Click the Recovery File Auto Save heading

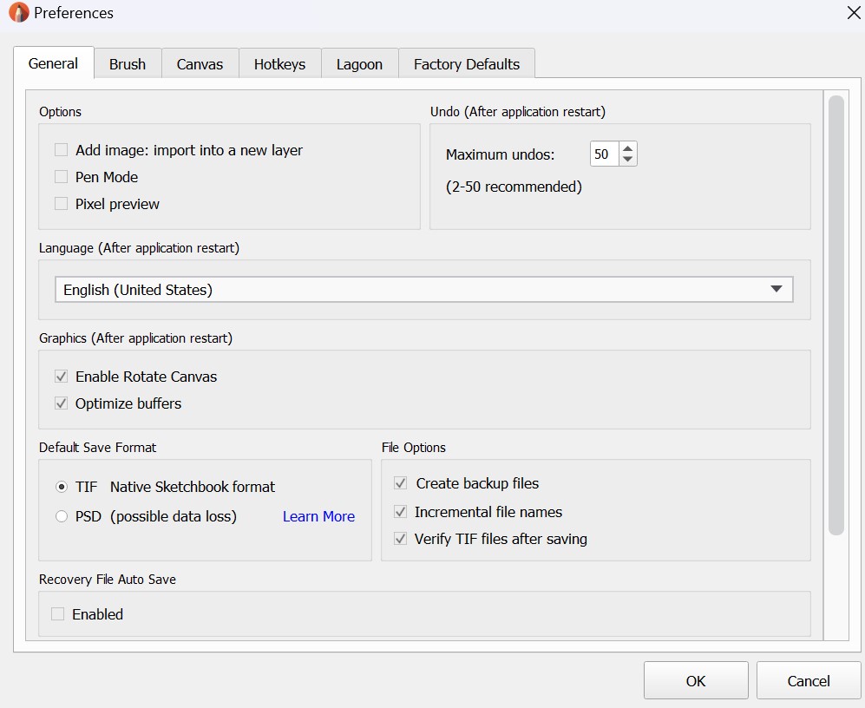(108, 580)
